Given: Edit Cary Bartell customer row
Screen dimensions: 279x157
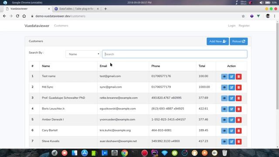Looking at the screenshot, I should (231, 131).
